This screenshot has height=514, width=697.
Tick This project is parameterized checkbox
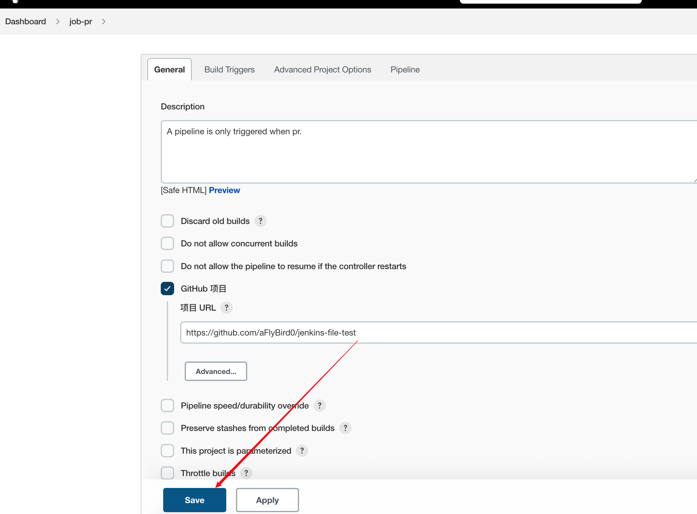point(167,451)
